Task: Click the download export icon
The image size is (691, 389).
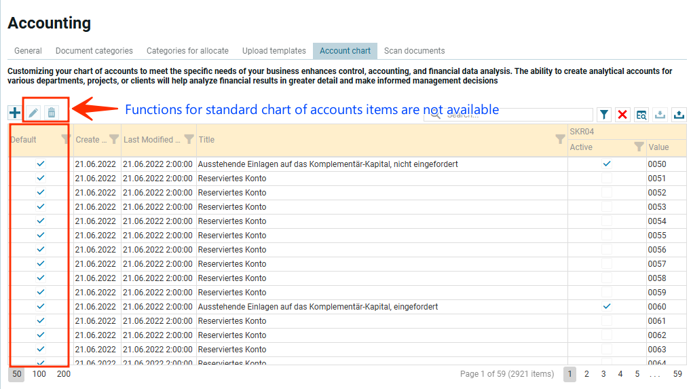Action: [660, 115]
